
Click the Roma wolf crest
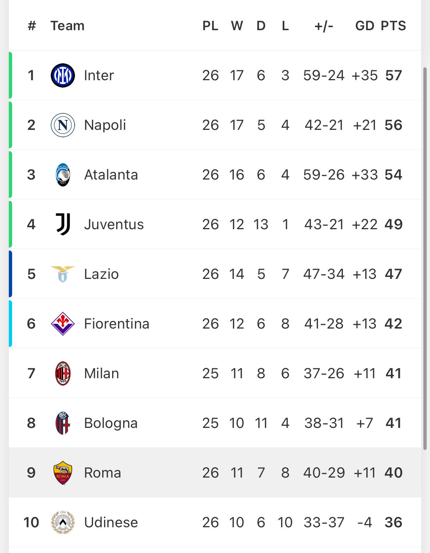point(63,473)
